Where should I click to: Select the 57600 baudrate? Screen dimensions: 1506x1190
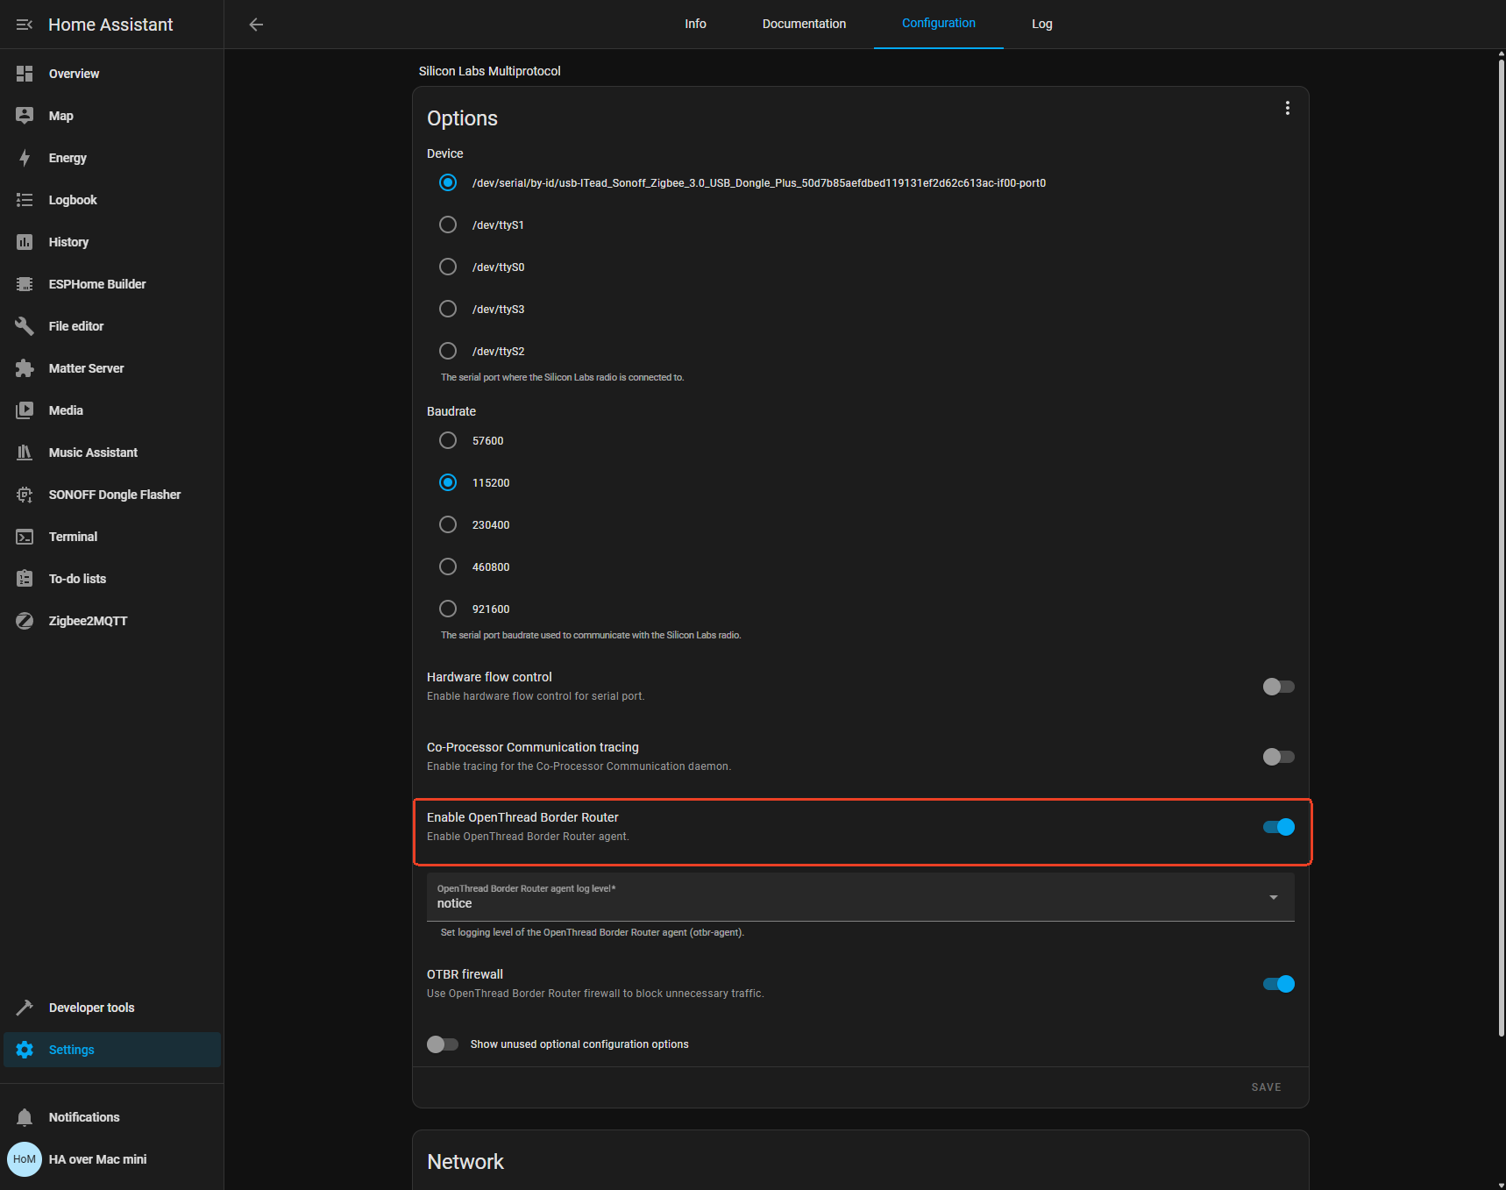pos(448,440)
